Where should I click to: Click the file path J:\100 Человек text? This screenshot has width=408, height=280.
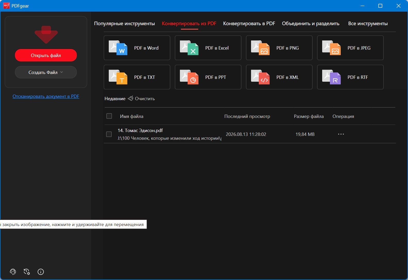(170, 138)
